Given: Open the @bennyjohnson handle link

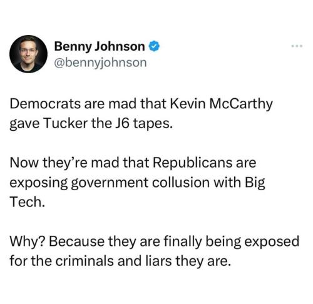Looking at the screenshot, I should 100,63.
